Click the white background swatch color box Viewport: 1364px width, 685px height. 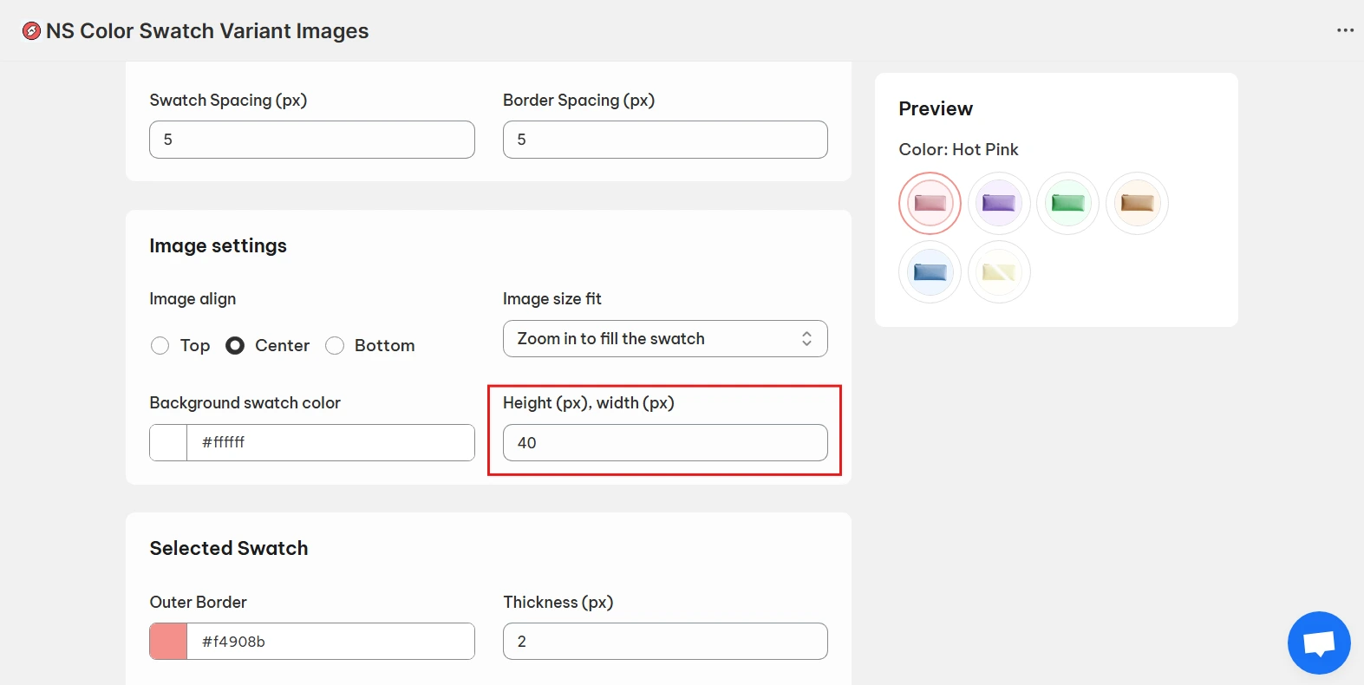coord(168,443)
